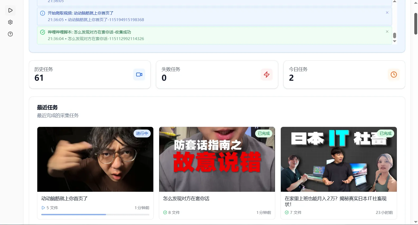The image size is (418, 225).
Task: Open the help question mark icon
Action: click(x=10, y=34)
